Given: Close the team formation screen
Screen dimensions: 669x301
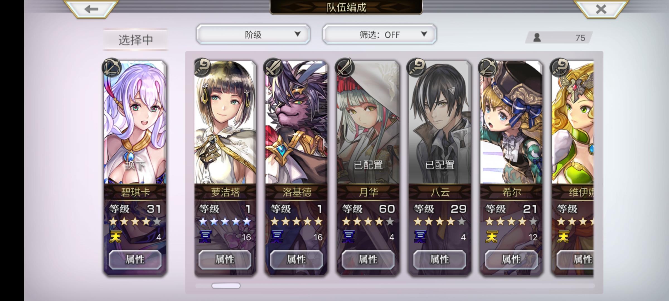Looking at the screenshot, I should click(601, 9).
